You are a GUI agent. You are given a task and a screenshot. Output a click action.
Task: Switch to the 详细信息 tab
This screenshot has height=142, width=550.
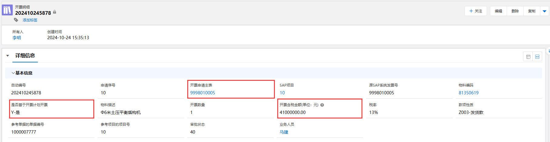coord(25,56)
